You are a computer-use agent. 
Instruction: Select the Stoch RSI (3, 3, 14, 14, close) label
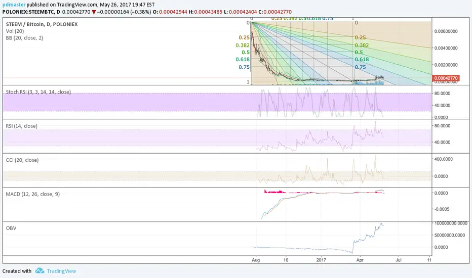38,92
